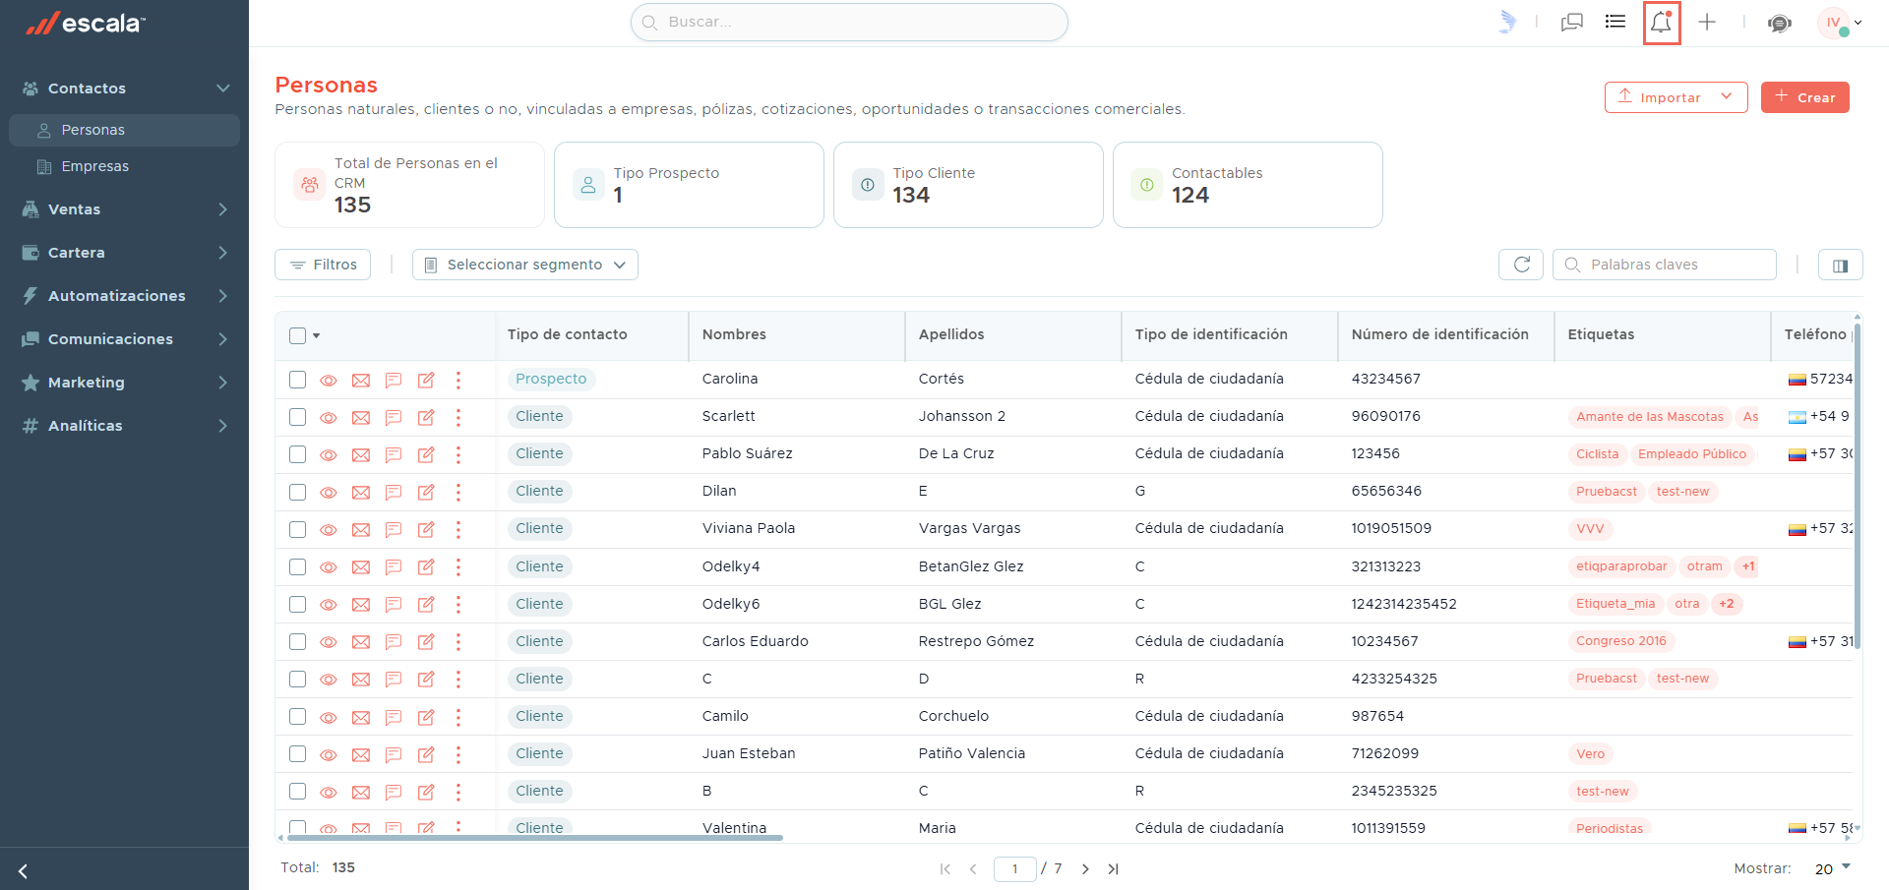Expand the Automatizaciones menu
Image resolution: width=1889 pixels, height=890 pixels.
(x=125, y=296)
